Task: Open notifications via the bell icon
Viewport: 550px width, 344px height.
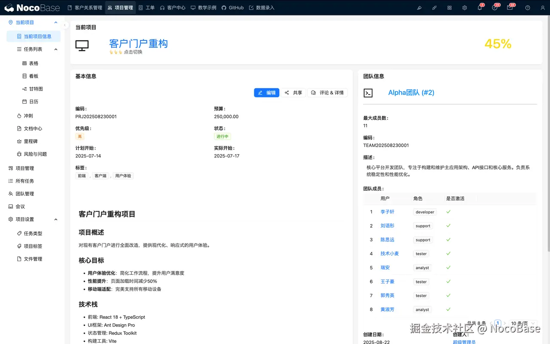Action: (479, 8)
